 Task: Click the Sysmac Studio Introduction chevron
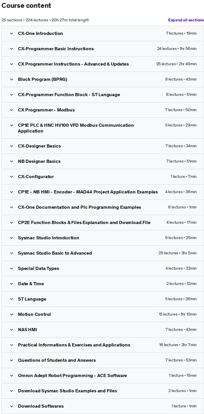click(x=12, y=238)
